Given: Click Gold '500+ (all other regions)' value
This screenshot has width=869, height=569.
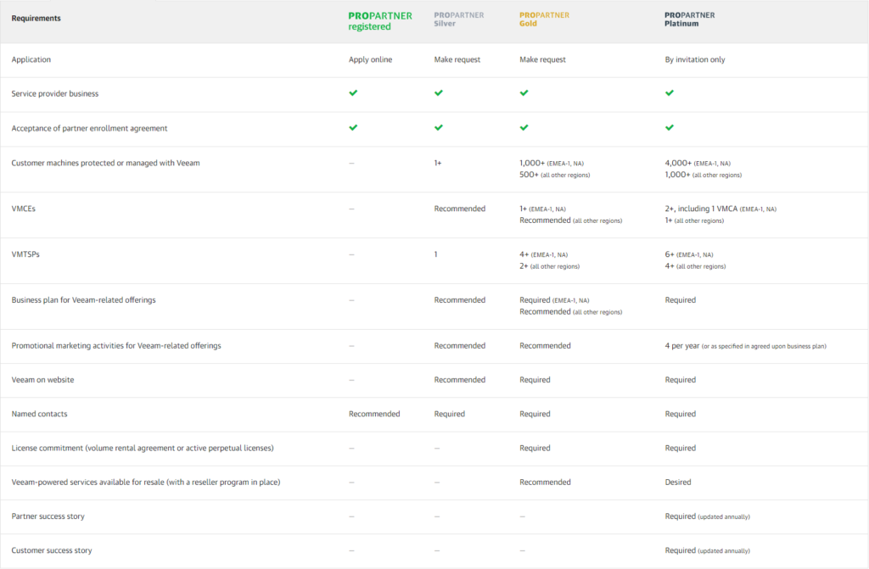Looking at the screenshot, I should tap(555, 175).
